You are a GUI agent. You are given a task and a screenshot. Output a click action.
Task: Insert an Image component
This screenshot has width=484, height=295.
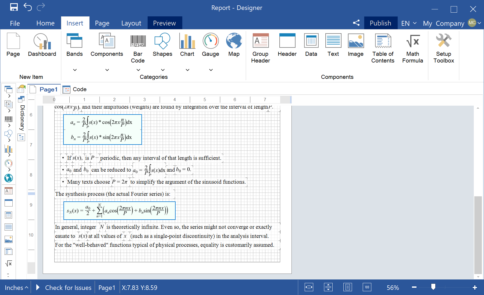click(x=355, y=45)
